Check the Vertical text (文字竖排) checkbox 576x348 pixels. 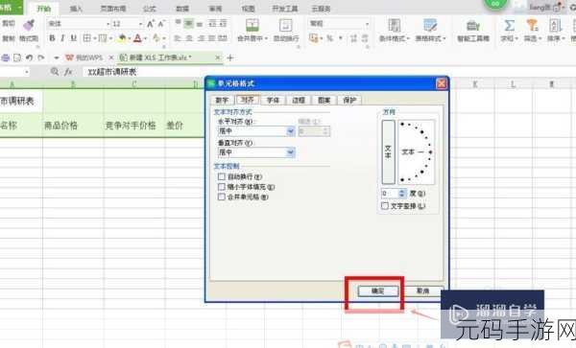(x=385, y=206)
